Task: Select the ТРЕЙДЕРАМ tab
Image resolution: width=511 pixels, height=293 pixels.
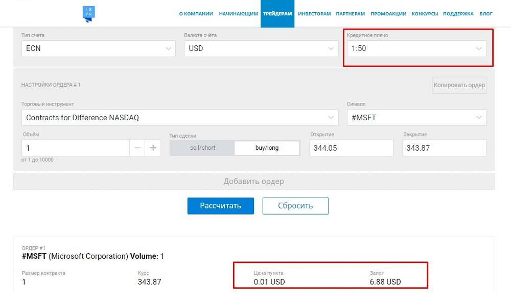Action: click(277, 14)
